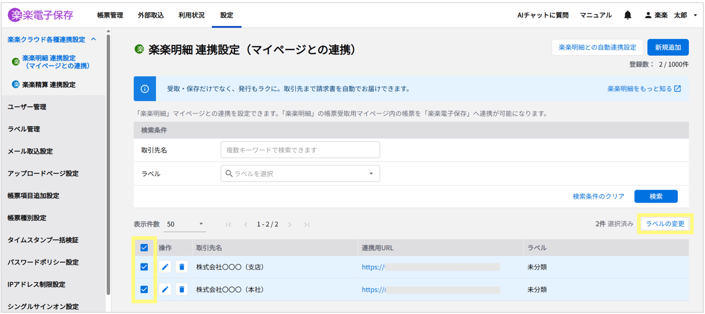The width and height of the screenshot is (705, 314).
Task: Open the 外部取込 tab
Action: [x=151, y=15]
